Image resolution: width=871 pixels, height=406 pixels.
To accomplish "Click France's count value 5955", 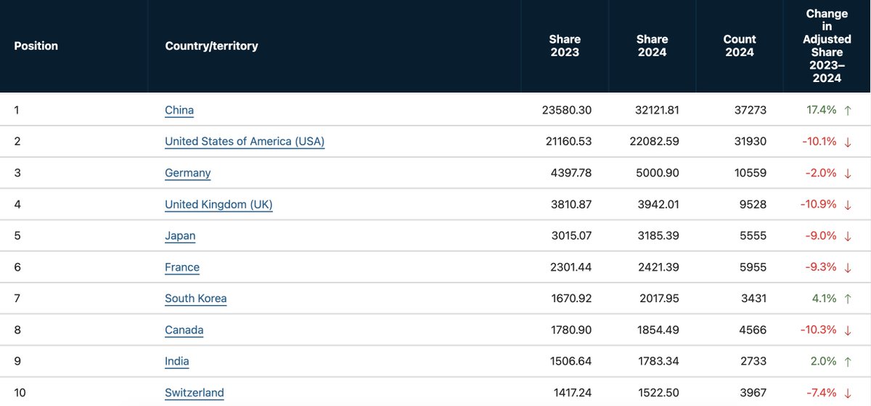I will [753, 267].
